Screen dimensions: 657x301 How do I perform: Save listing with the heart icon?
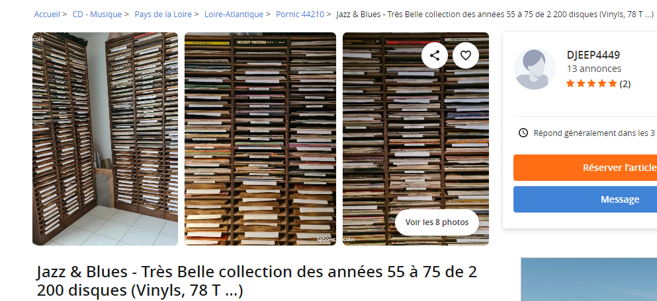click(x=466, y=55)
